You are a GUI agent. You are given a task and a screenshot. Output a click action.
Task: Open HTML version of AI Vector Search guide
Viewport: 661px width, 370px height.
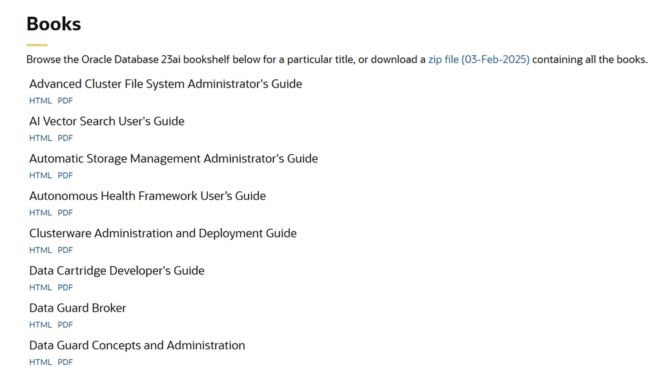[x=41, y=138]
